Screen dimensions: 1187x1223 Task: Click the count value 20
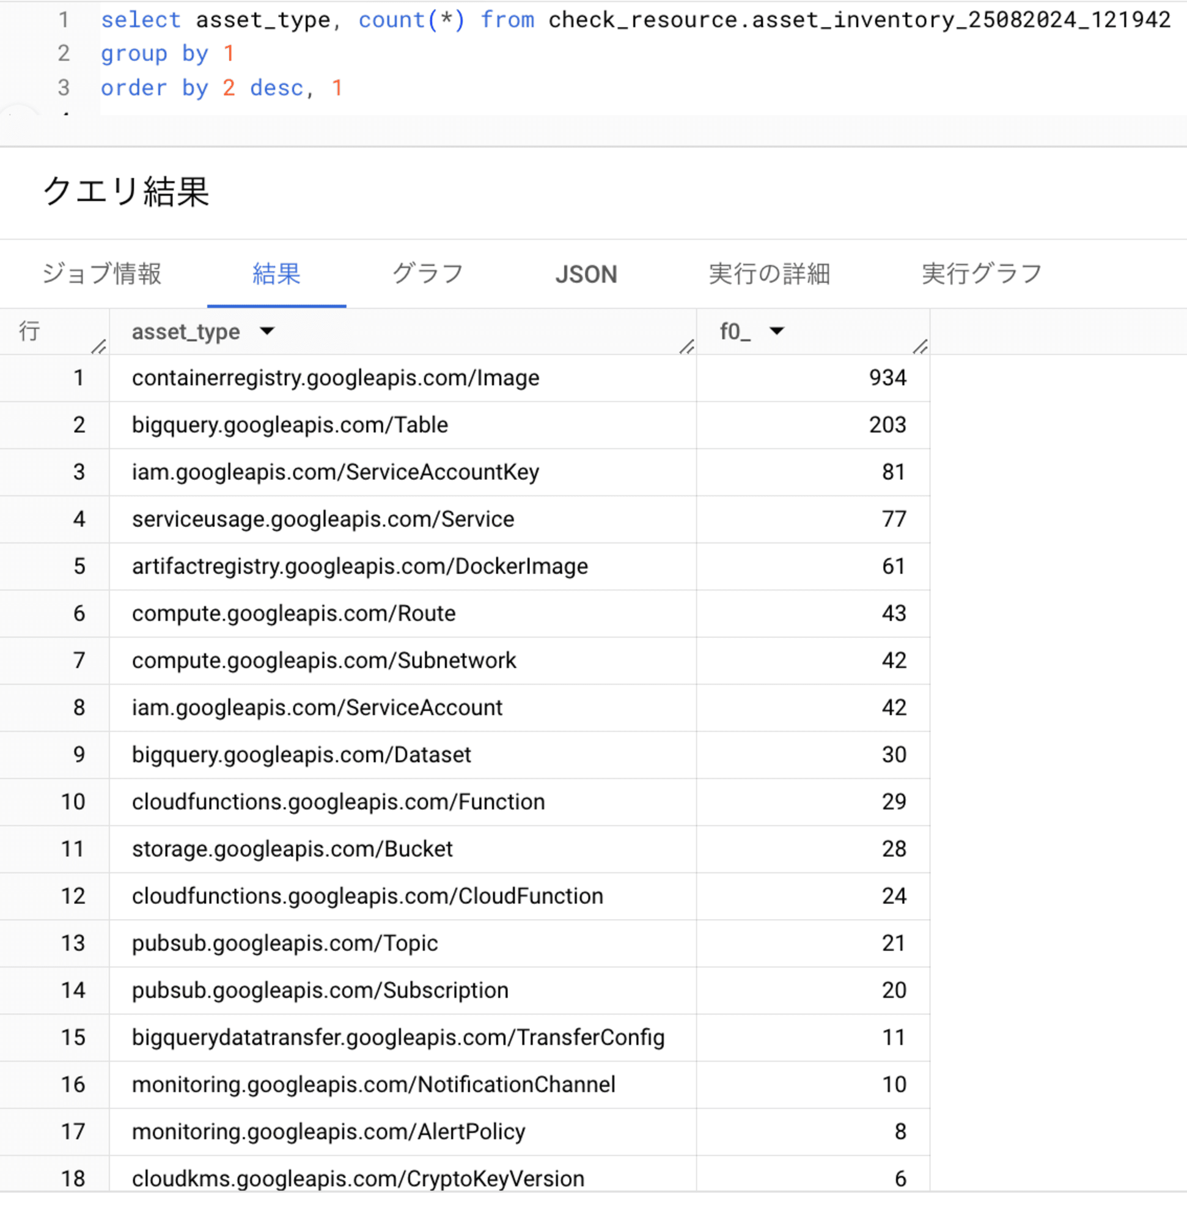[894, 990]
